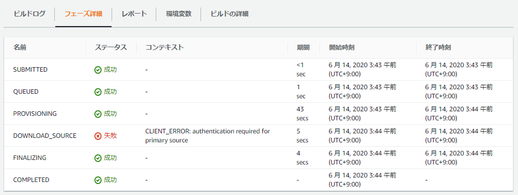Click the 5 secs duration for DOWNLOAD_SOURCE
Screen dimensions: 518x195
[x=302, y=136]
